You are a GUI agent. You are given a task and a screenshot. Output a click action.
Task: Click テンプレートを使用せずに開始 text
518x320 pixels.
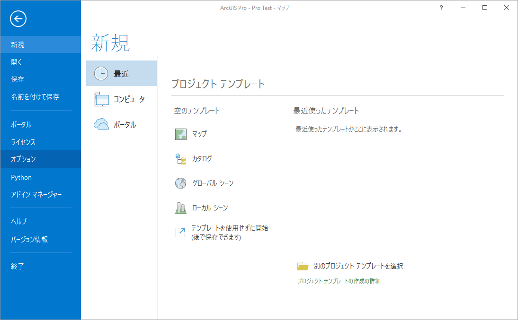(x=230, y=228)
